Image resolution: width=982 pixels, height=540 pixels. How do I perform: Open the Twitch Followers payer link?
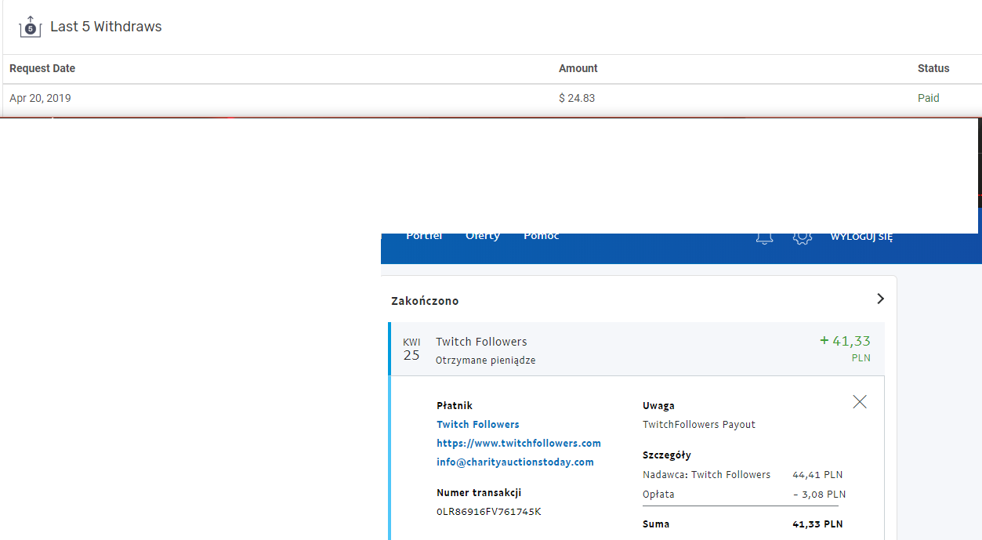point(478,424)
